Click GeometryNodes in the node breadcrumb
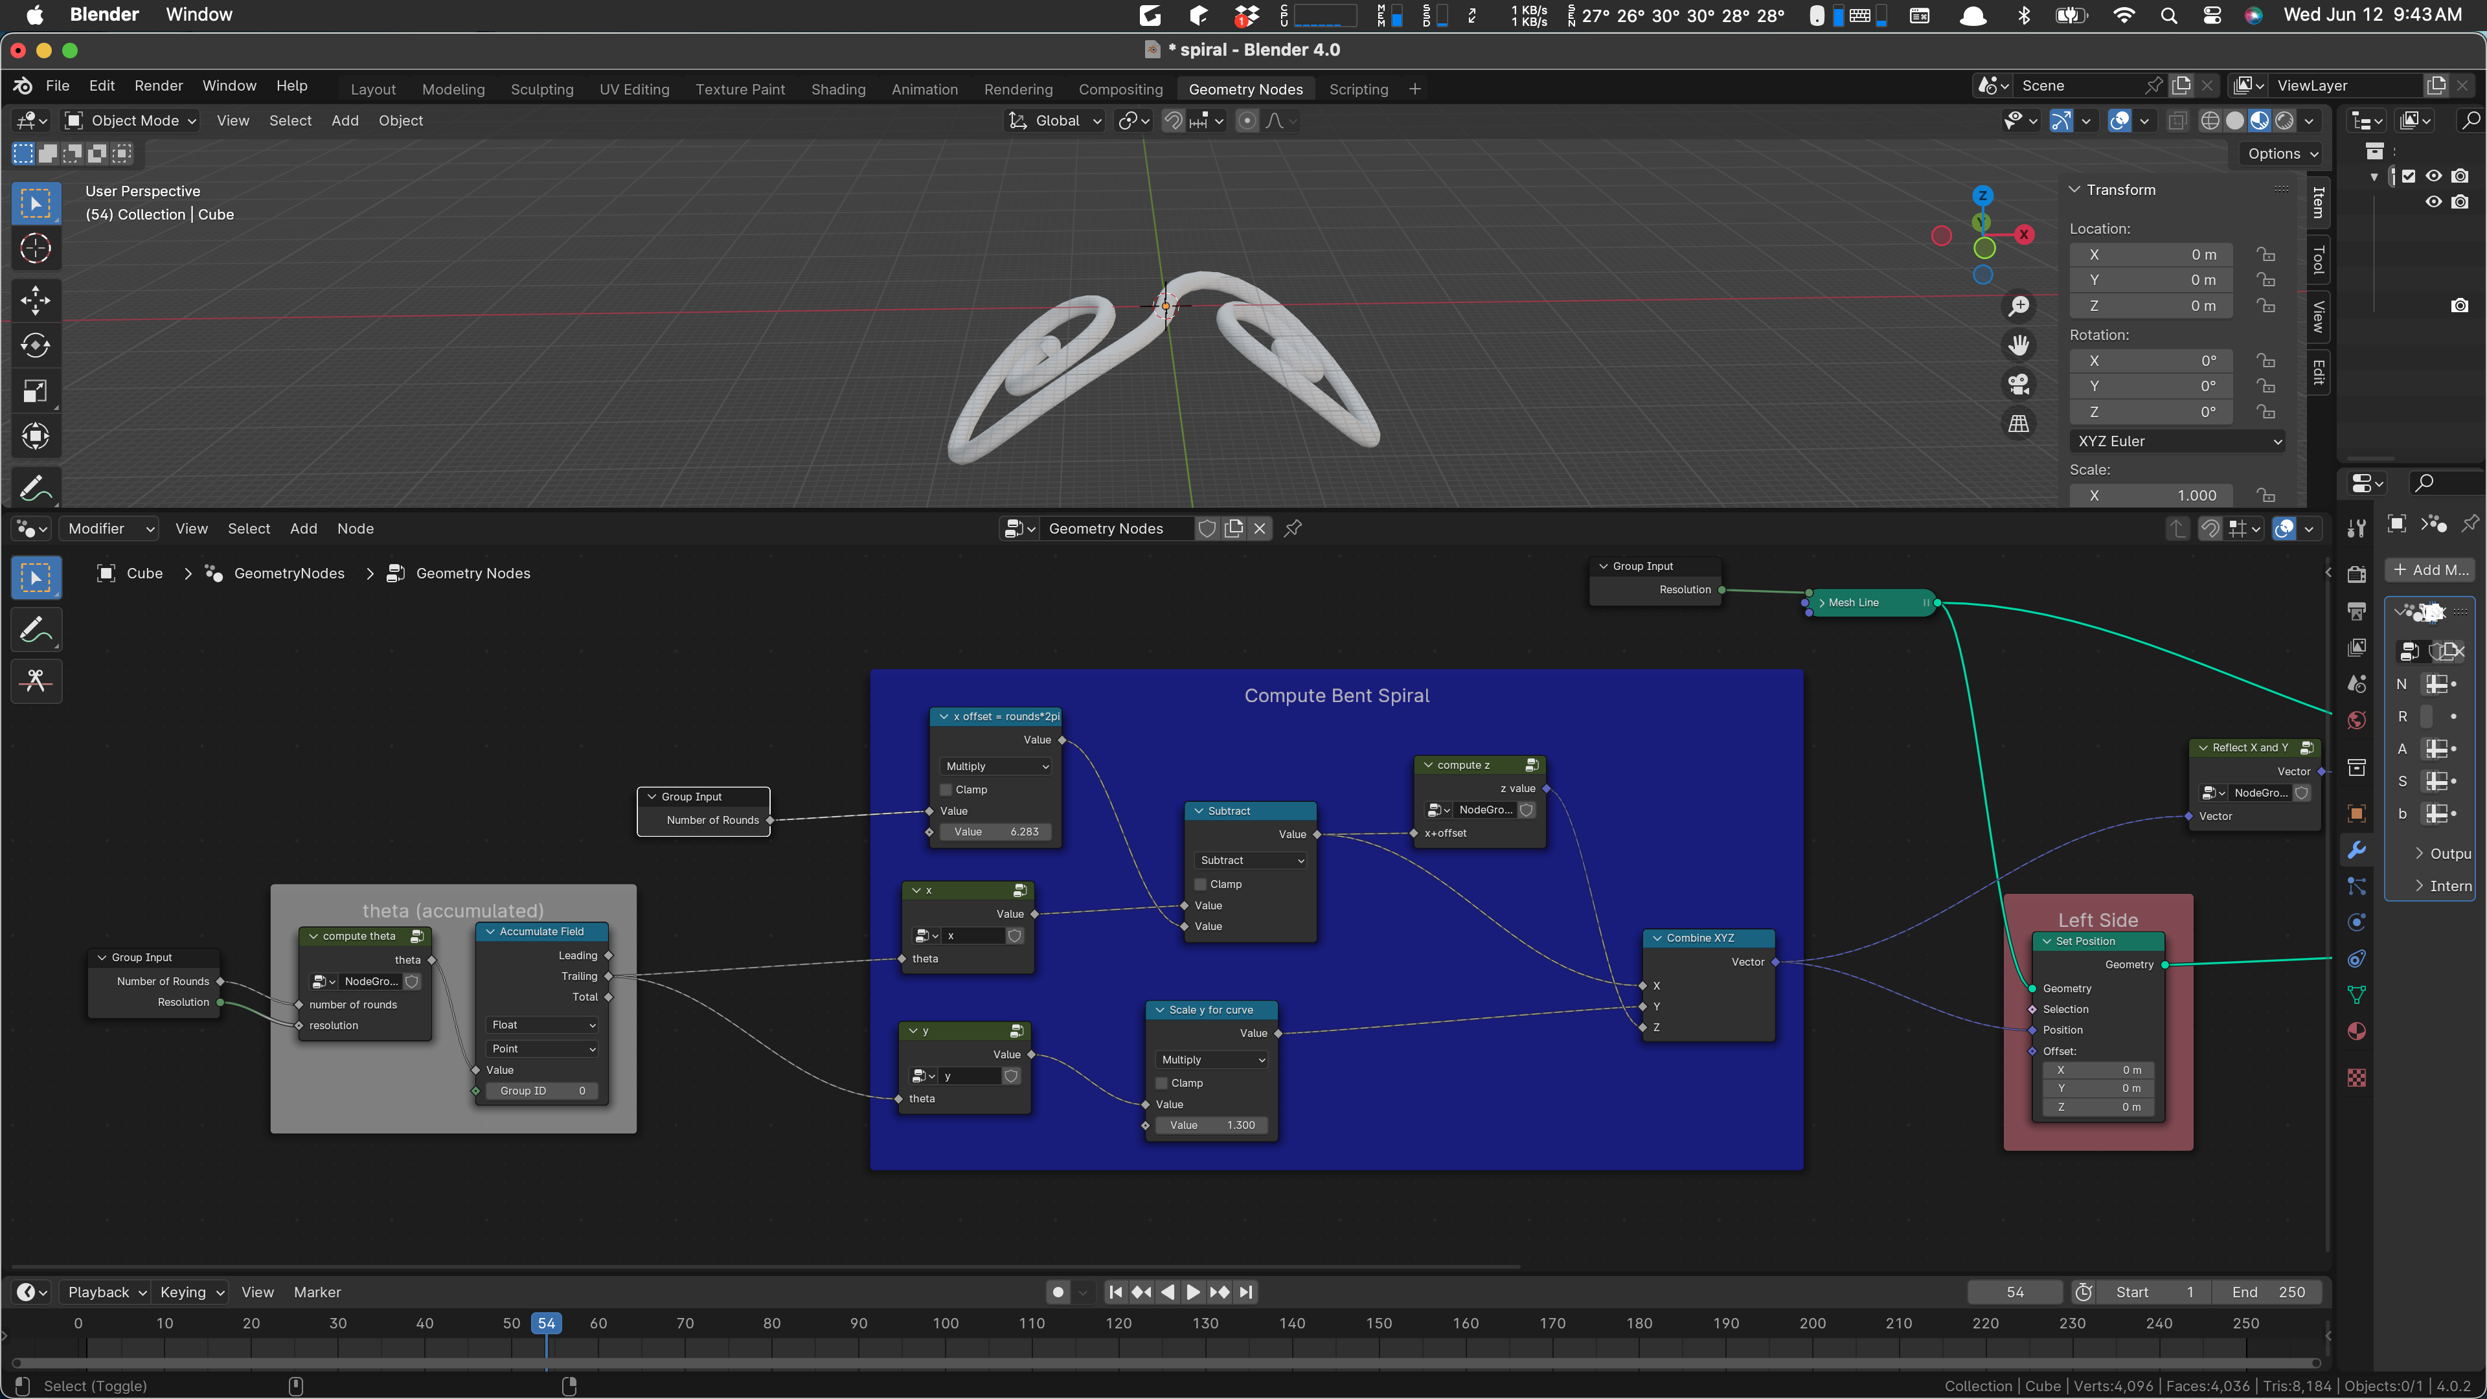Viewport: 2487px width, 1399px height. click(x=289, y=573)
